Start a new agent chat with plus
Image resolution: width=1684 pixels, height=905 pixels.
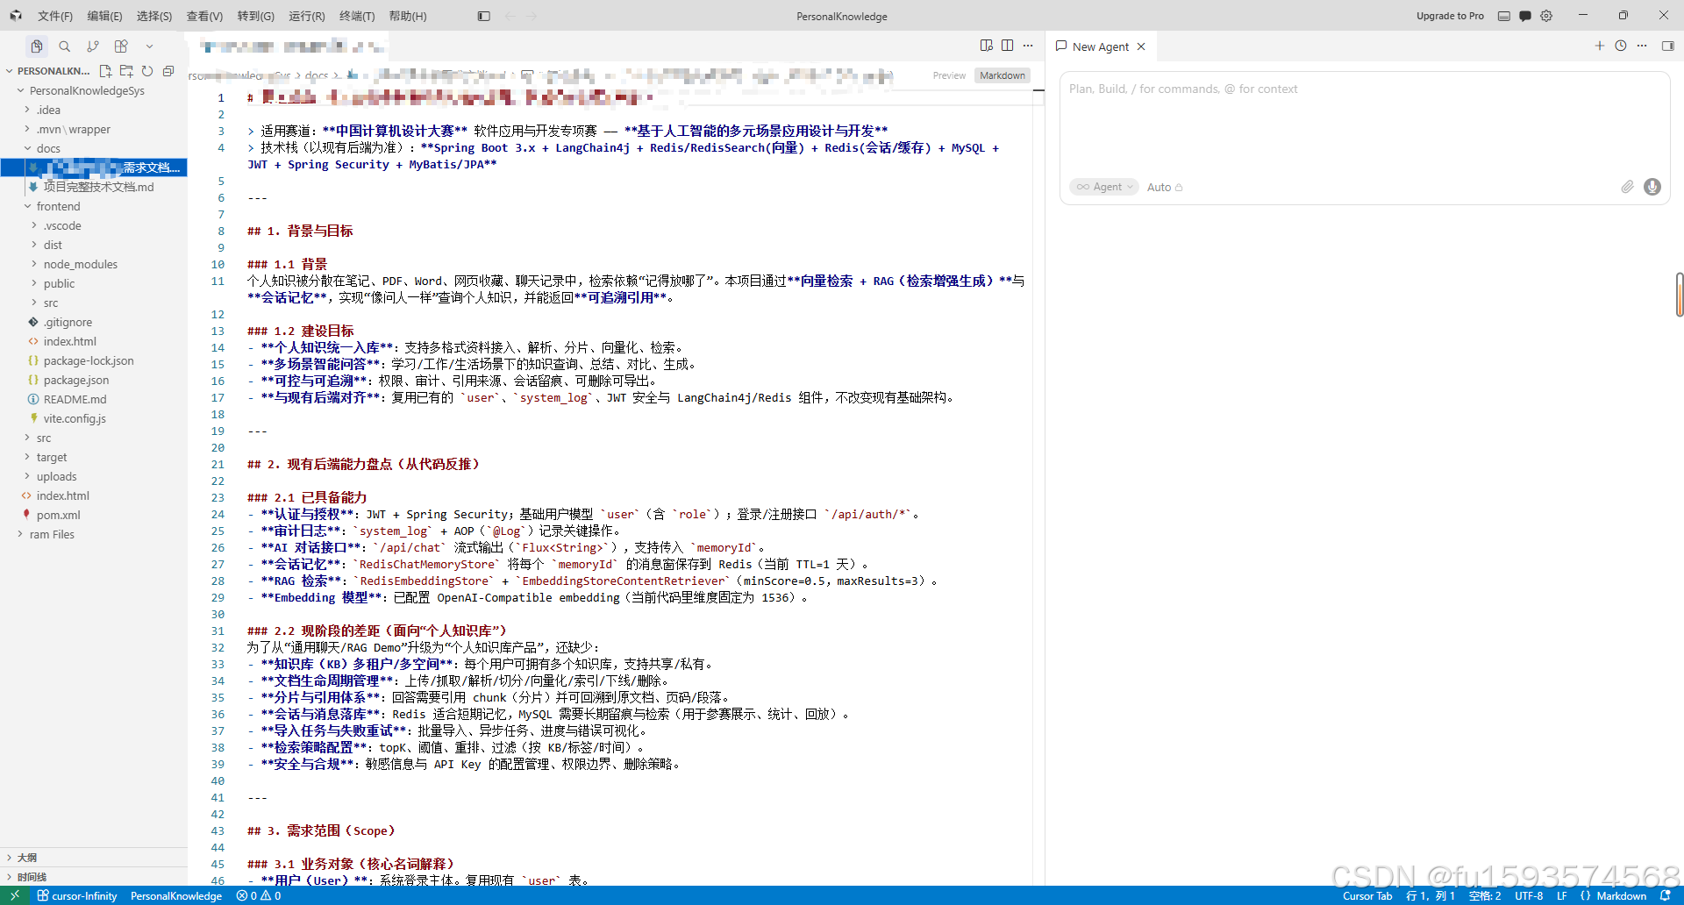tap(1599, 46)
